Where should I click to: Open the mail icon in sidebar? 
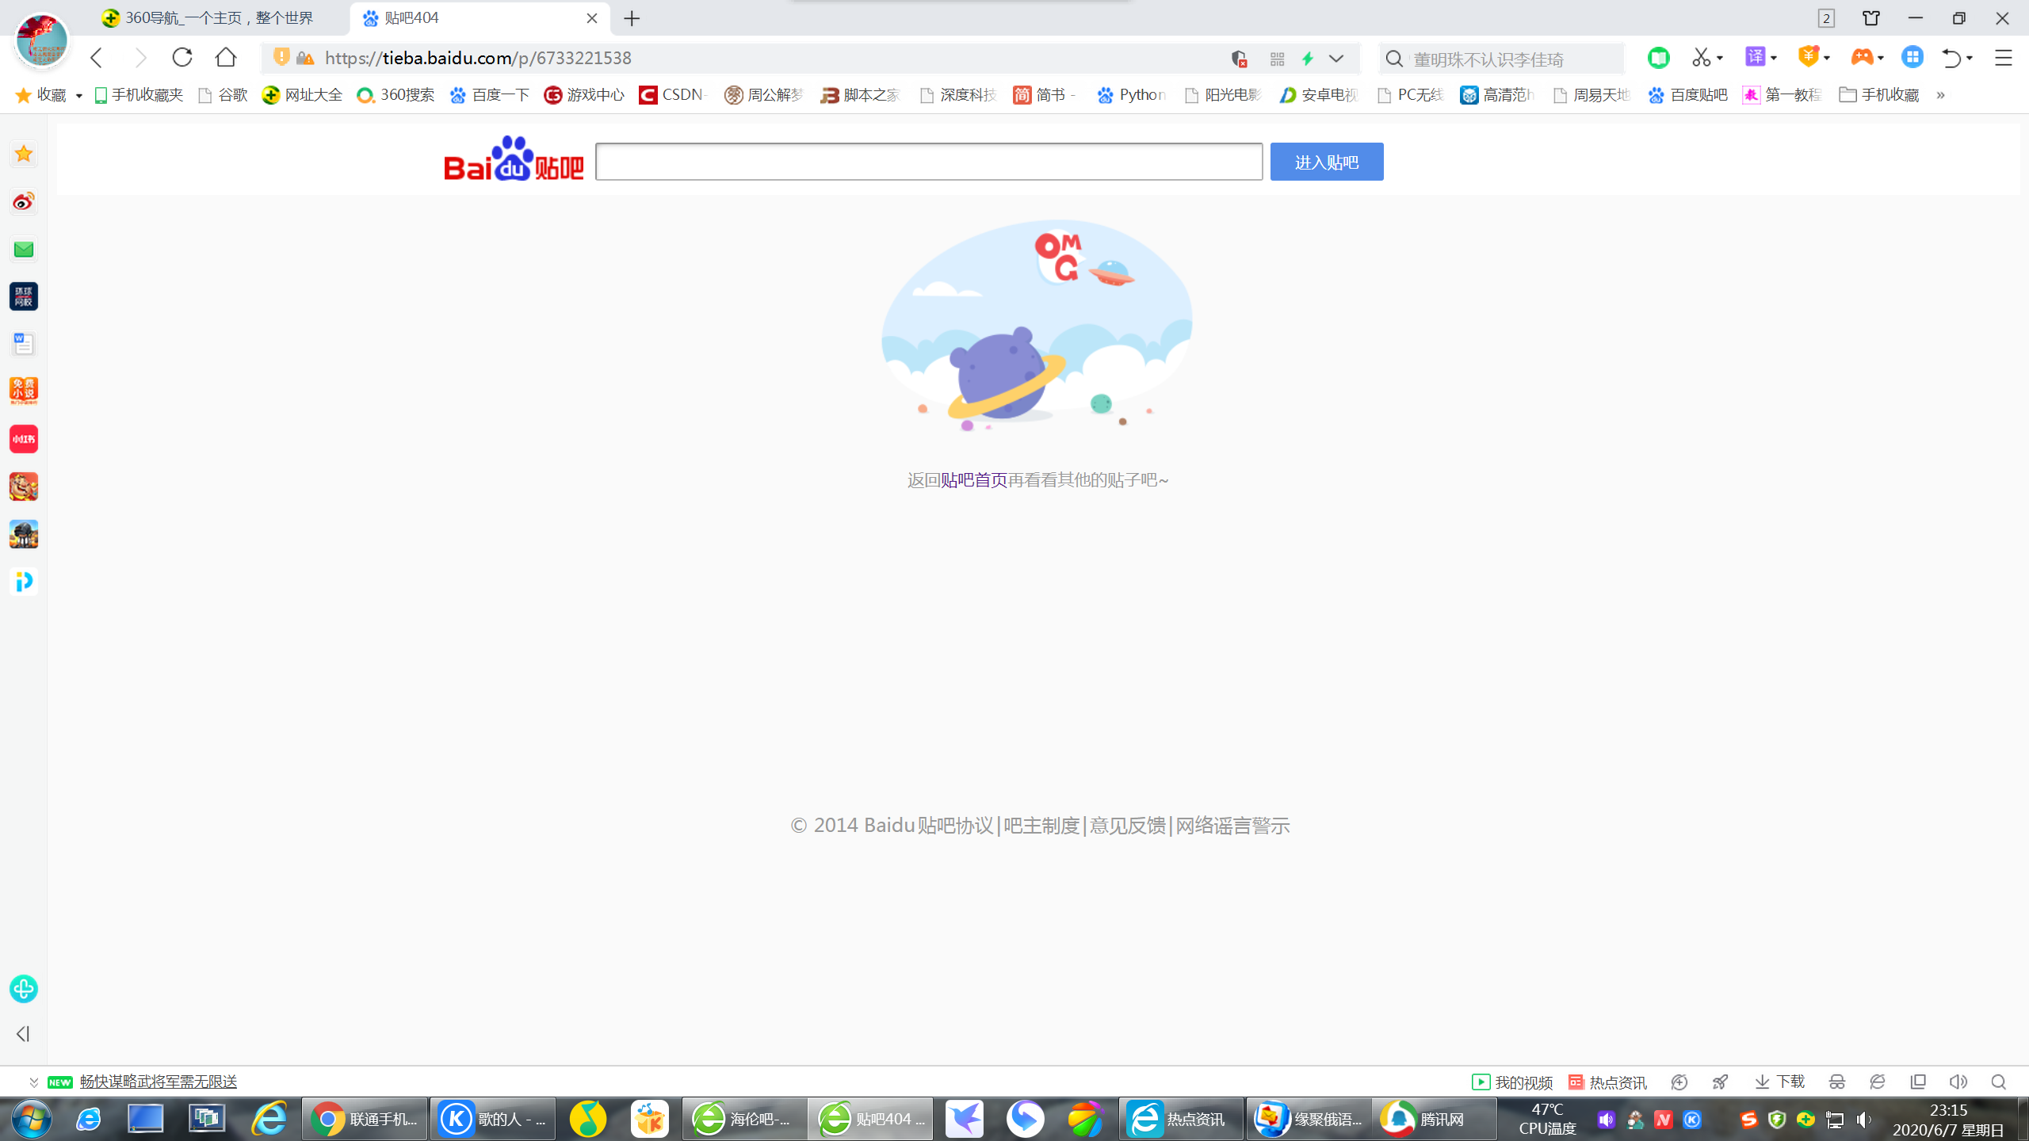click(x=24, y=250)
